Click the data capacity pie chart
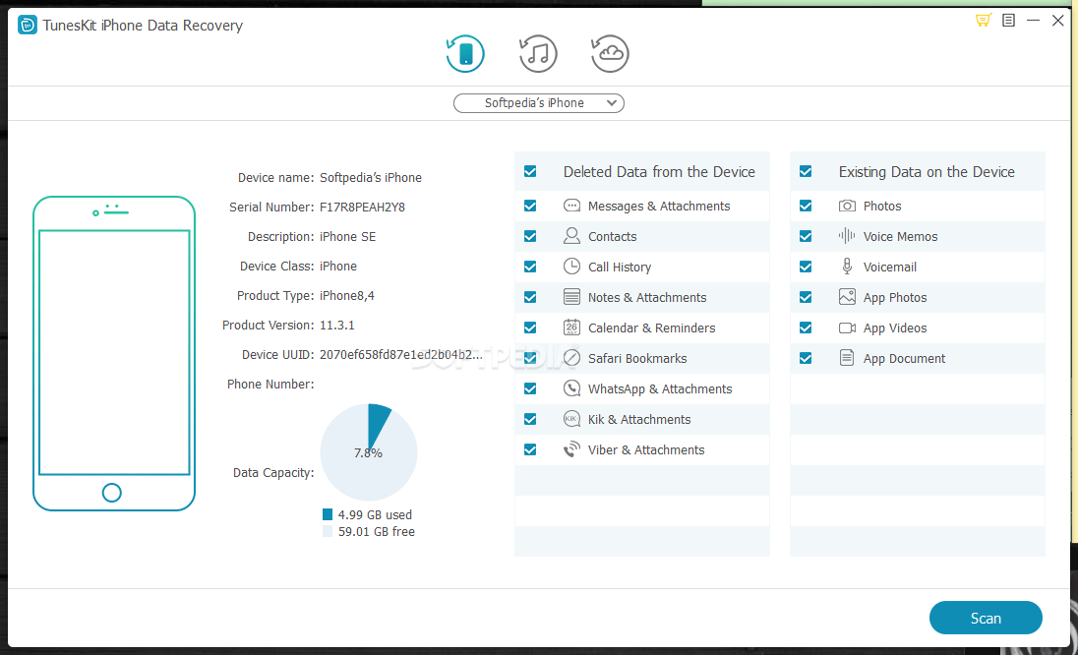 (x=369, y=452)
